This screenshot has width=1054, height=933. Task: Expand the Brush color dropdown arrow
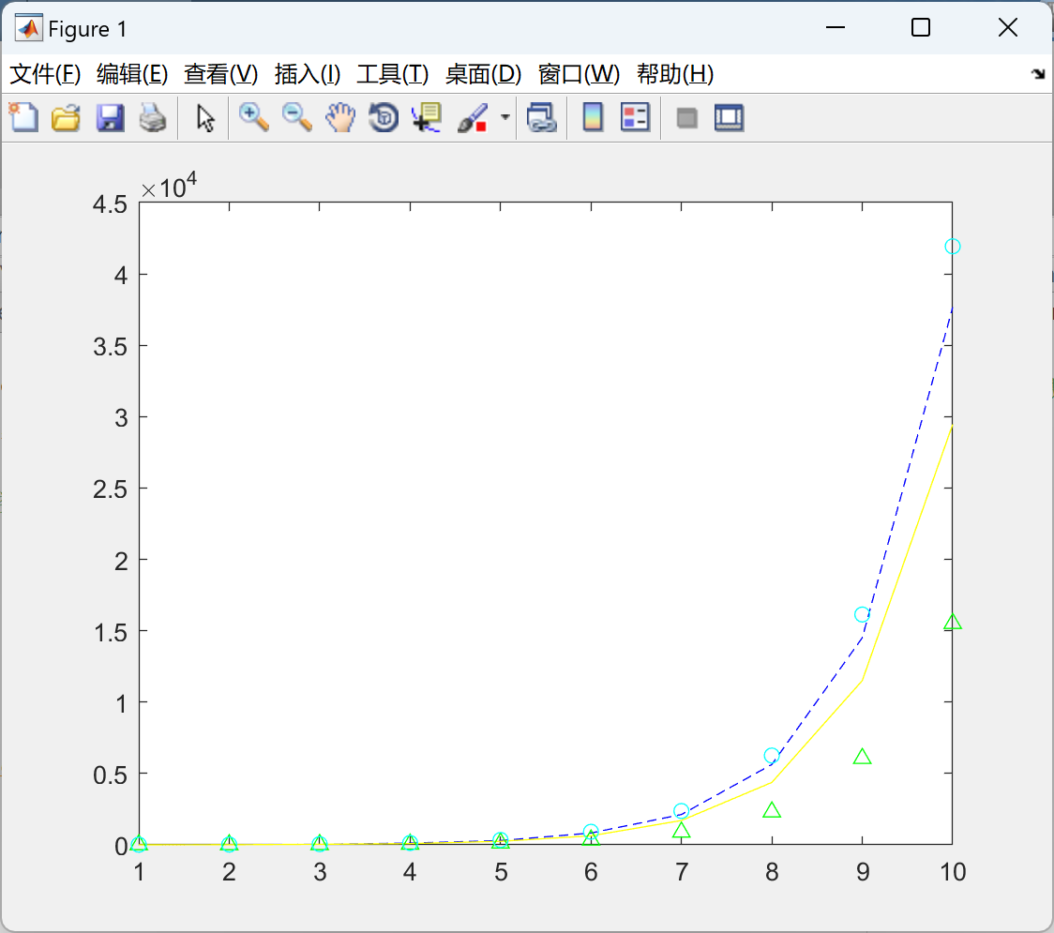click(x=504, y=117)
